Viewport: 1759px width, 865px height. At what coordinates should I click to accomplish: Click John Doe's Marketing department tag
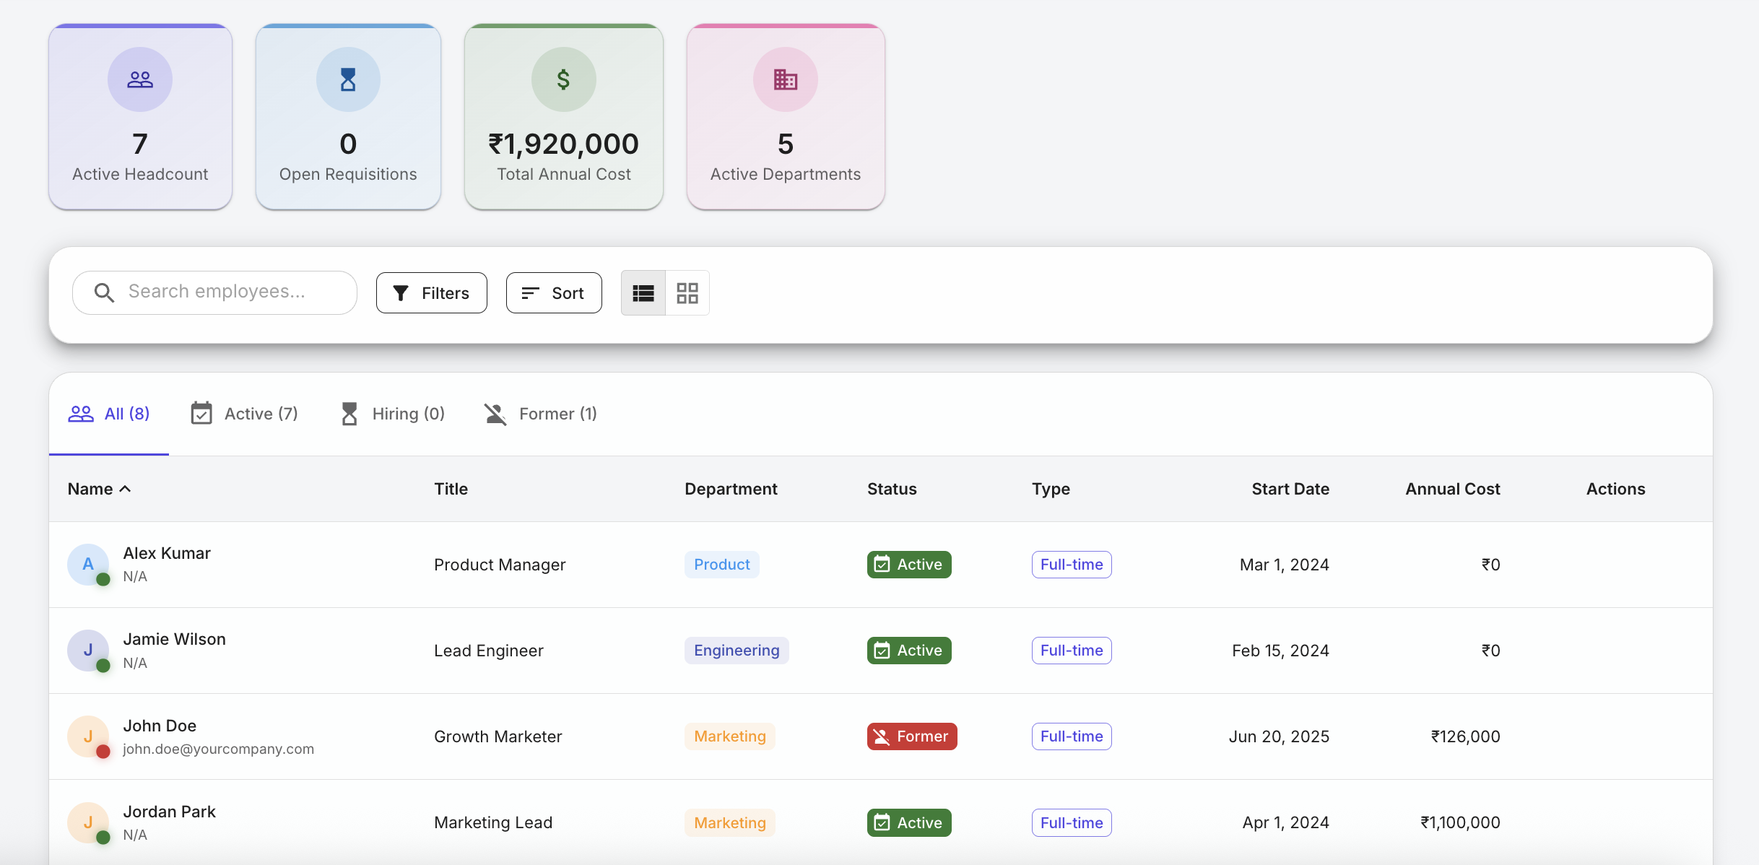click(730, 736)
